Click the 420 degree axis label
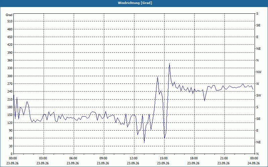Viewport: 268px width, 167px height. 10,45
